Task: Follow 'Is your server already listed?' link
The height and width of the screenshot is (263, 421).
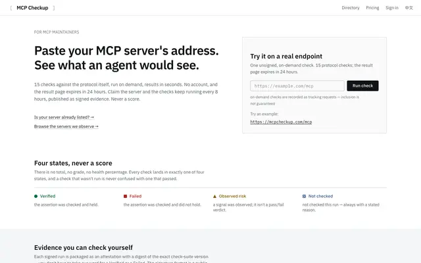Action: coord(64,117)
